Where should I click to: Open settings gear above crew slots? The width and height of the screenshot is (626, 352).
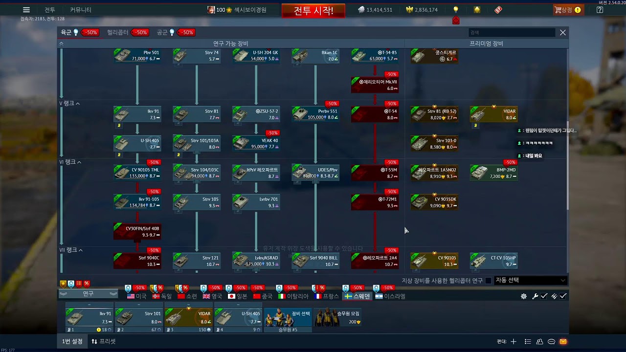coord(524,296)
